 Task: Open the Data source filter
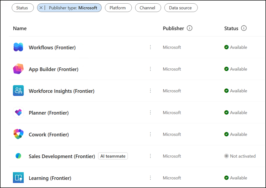coord(181,8)
